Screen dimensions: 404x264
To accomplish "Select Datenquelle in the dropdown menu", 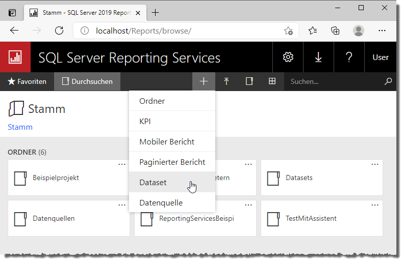I will pos(161,202).
